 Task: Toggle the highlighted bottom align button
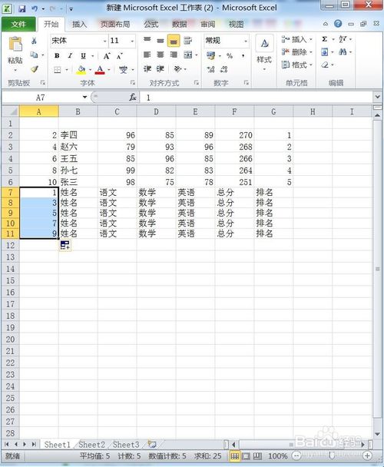coord(174,41)
